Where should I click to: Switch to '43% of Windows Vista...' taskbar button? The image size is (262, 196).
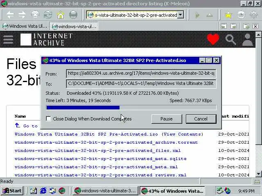coord(172,191)
